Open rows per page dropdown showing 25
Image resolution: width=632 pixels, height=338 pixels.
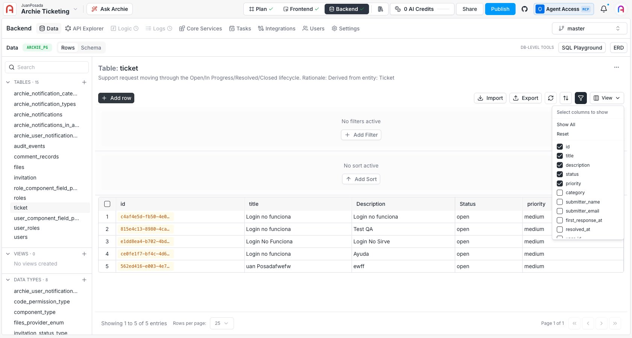click(x=222, y=323)
